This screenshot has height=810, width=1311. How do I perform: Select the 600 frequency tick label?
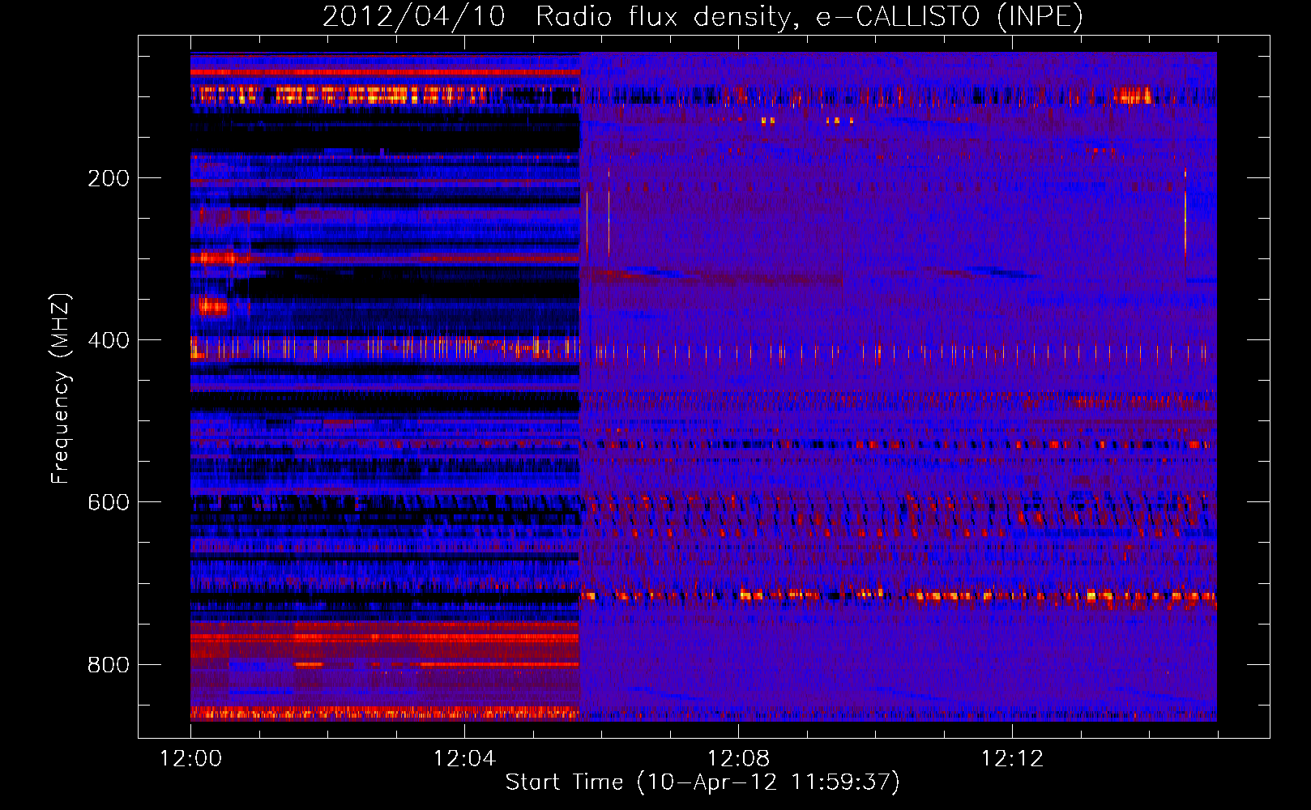point(109,502)
